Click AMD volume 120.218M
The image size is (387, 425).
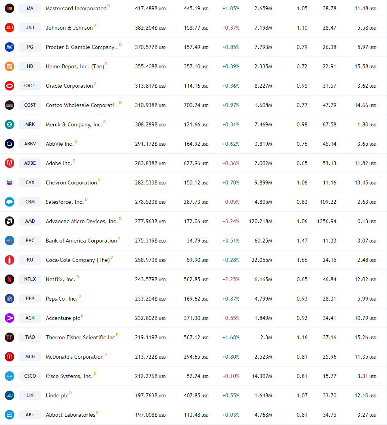tap(261, 221)
